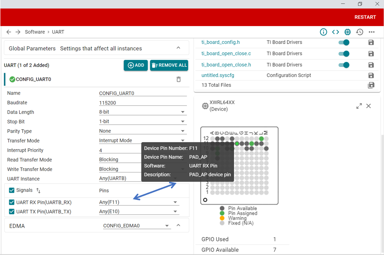This screenshot has width=384, height=255.
Task: Click the ADD button for UART
Action: click(136, 65)
